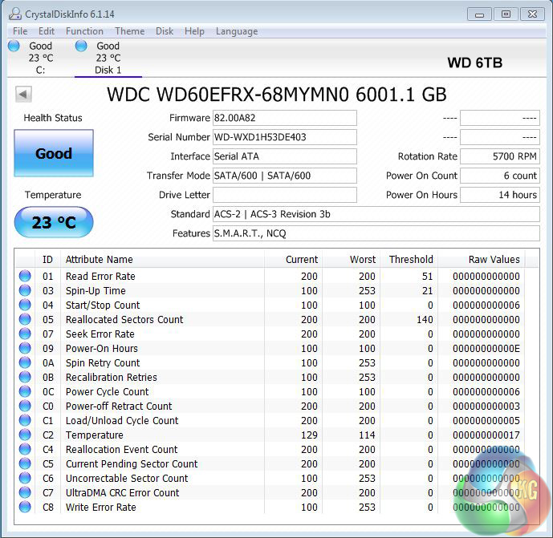The height and width of the screenshot is (538, 553).
Task: Click status orb beside Power-On Hours
Action: (x=26, y=349)
